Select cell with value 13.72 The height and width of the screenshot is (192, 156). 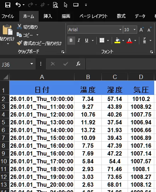tap(88, 130)
